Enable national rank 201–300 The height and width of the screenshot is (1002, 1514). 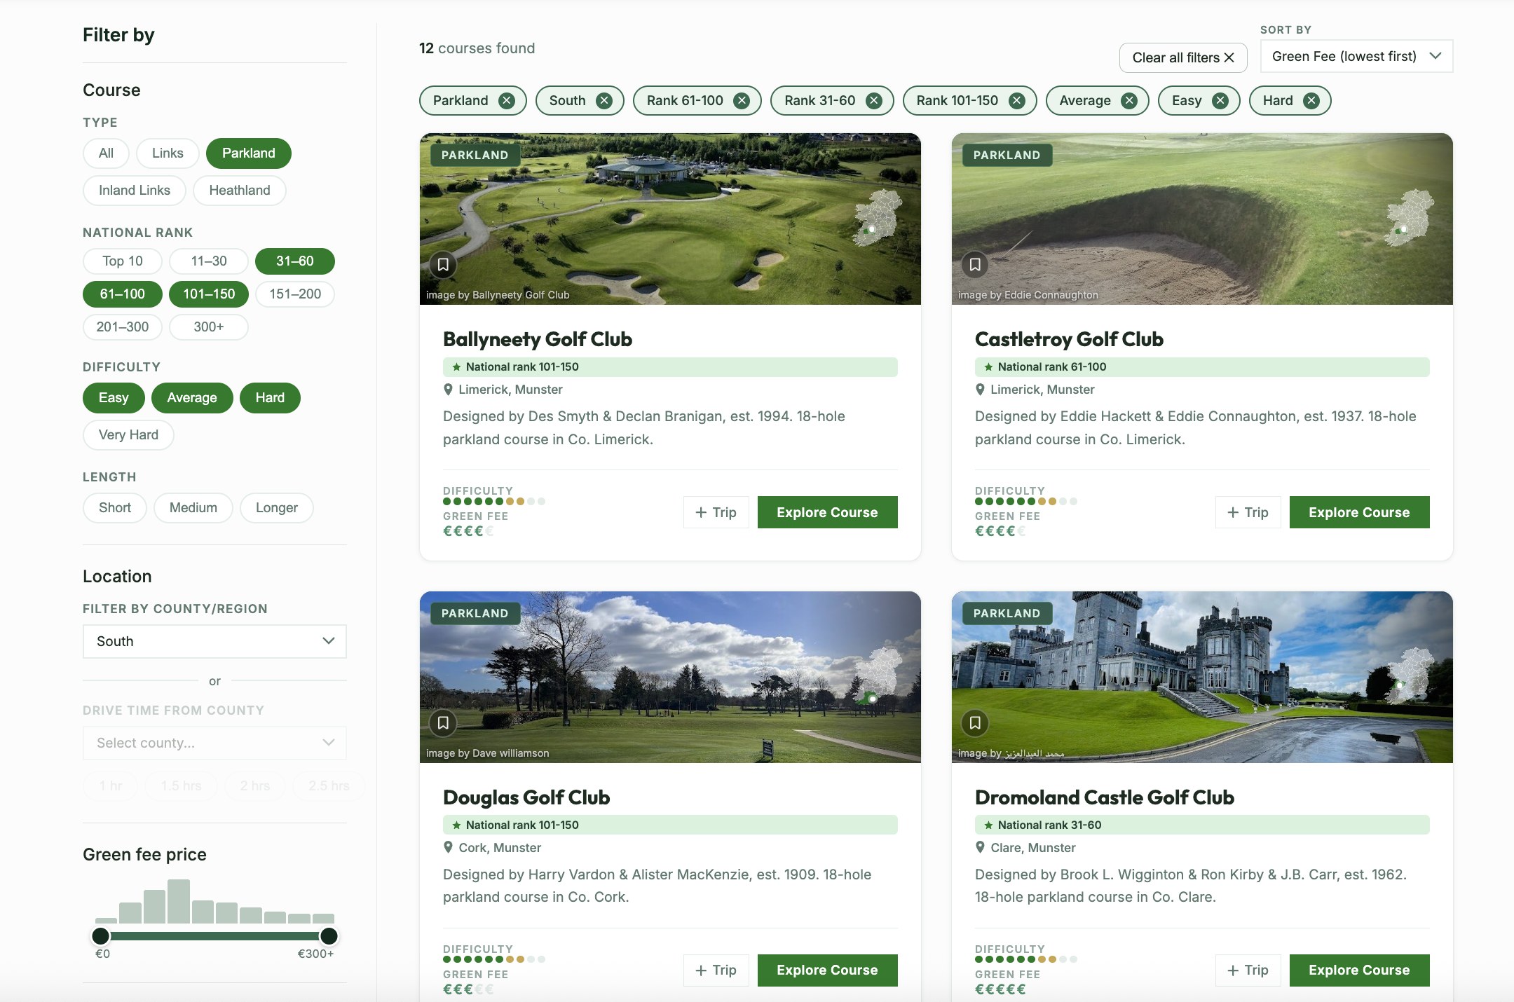click(x=123, y=327)
